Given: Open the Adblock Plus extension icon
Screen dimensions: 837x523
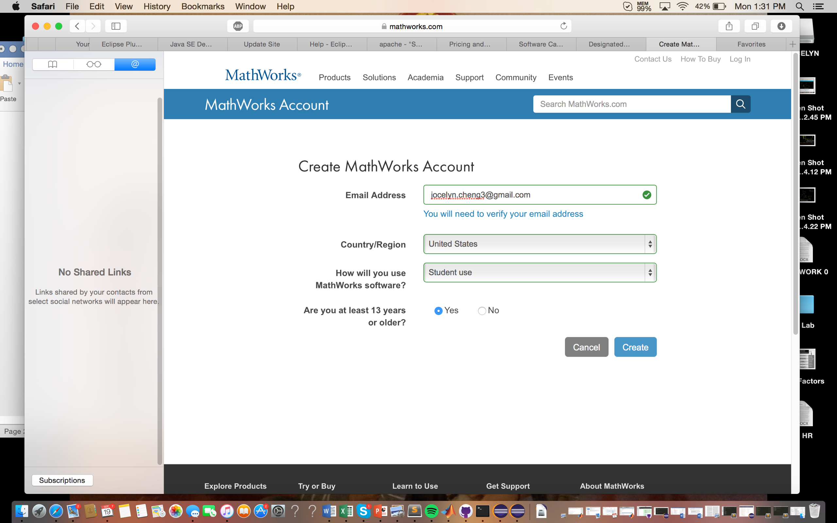Looking at the screenshot, I should 238,26.
